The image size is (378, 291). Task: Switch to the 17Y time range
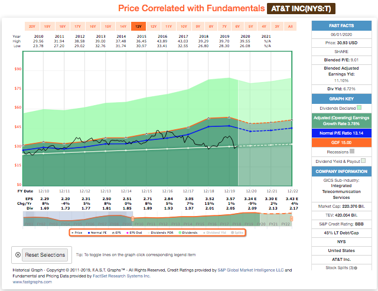pyautogui.click(x=77, y=27)
